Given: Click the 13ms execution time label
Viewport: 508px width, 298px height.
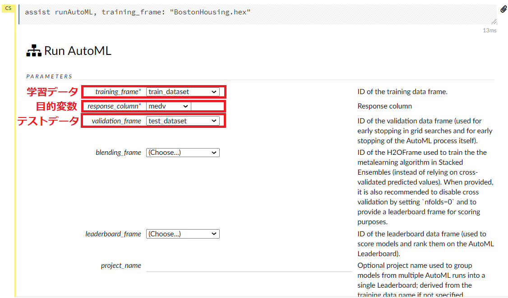Looking at the screenshot, I should [x=489, y=30].
